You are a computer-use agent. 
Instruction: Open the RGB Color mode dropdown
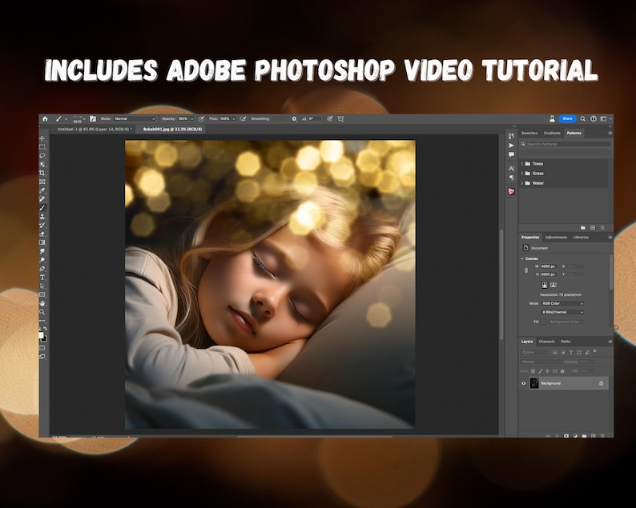[x=562, y=303]
